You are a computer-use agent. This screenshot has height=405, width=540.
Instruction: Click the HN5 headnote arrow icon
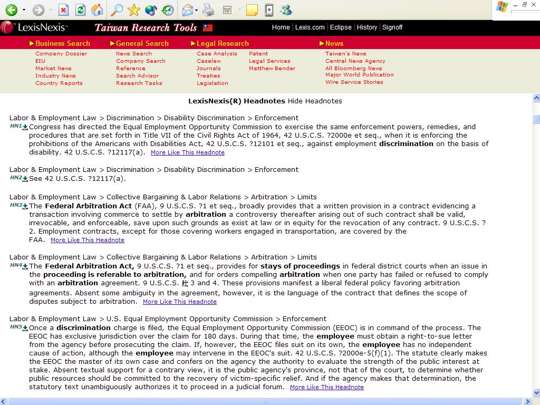[x=25, y=328]
